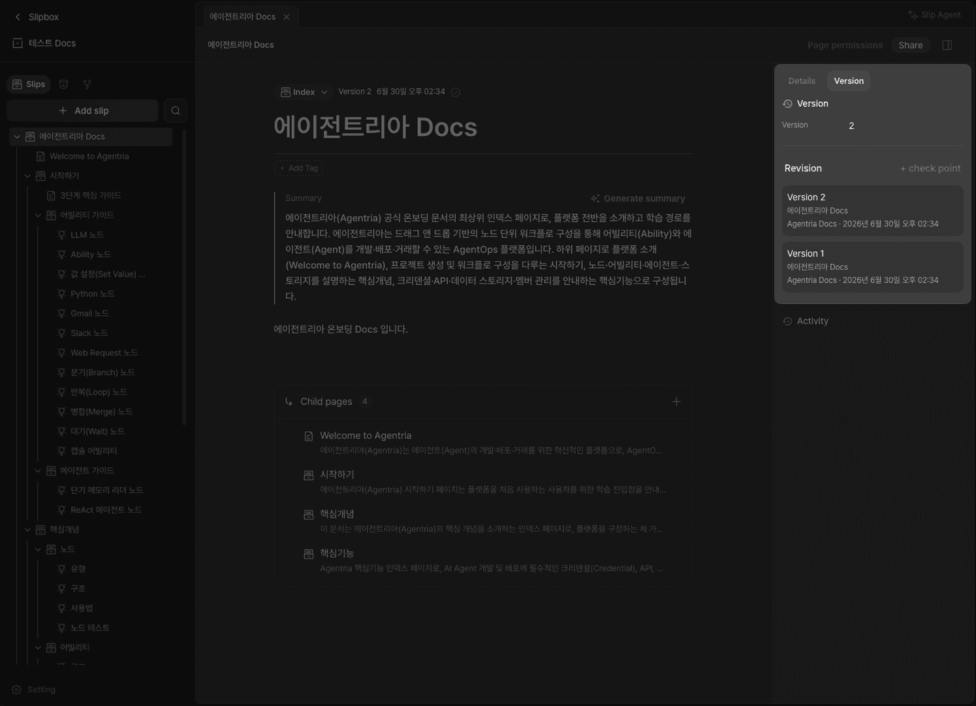The image size is (976, 706).
Task: Close the 에이전트리아 Docs tab
Action: tap(287, 17)
